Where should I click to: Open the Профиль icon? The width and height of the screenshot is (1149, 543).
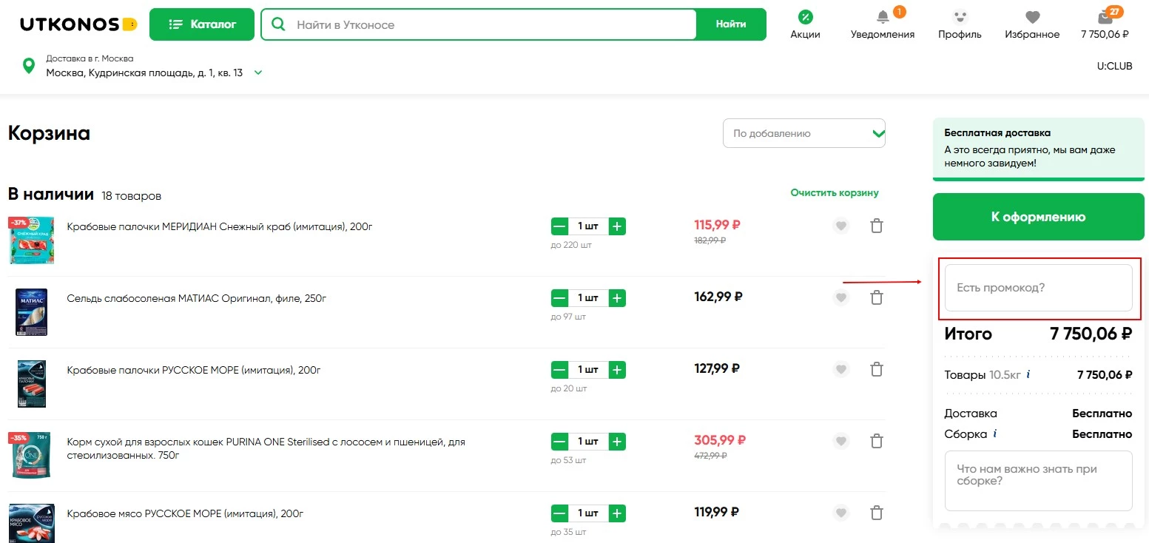960,18
